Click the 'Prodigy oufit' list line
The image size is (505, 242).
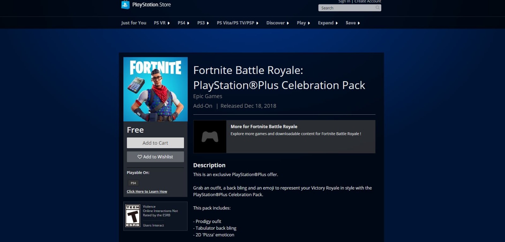tap(207, 221)
